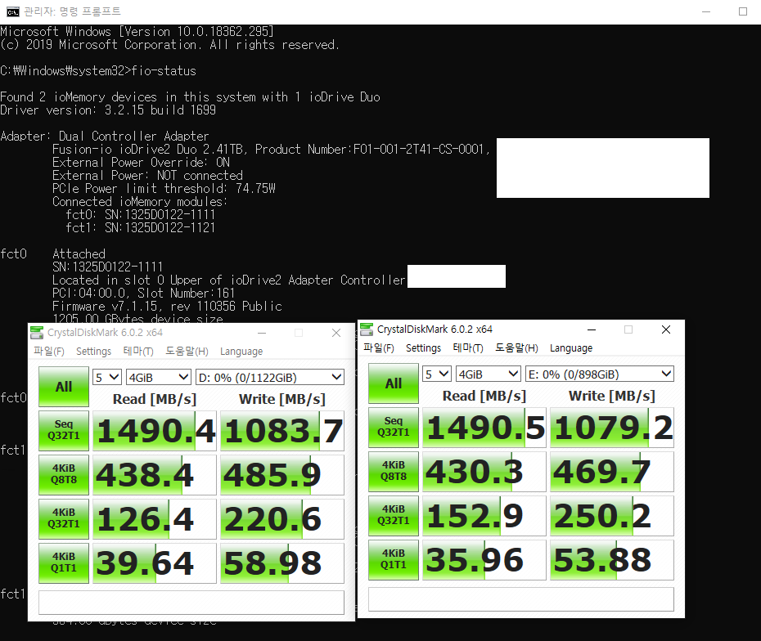Image resolution: width=761 pixels, height=641 pixels.
Task: Click PCIe Power limit threshold 74.75W line
Action: (x=164, y=188)
